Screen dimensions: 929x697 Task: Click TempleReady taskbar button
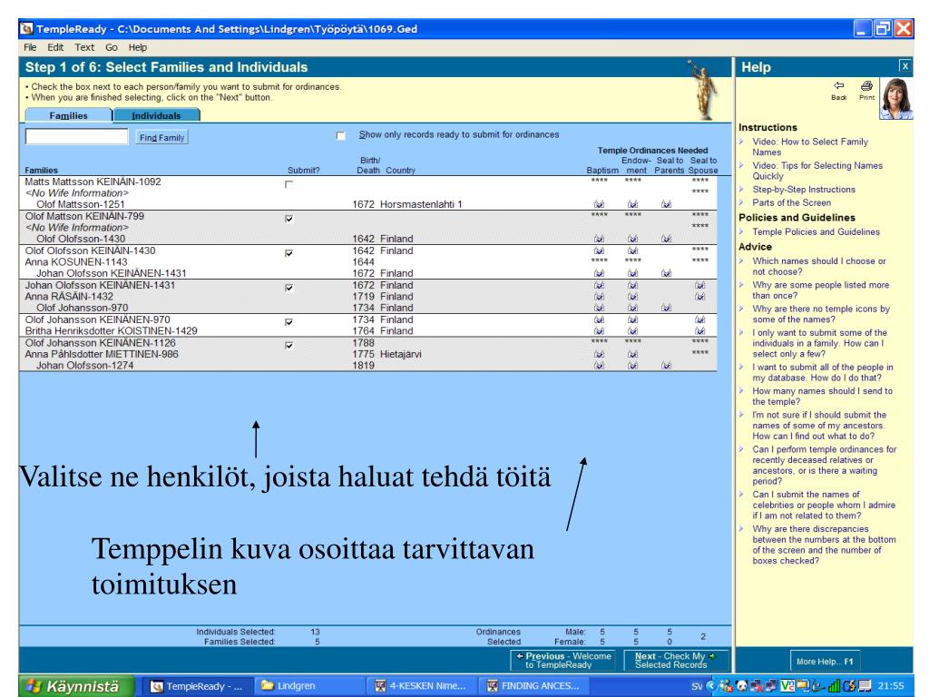coord(196,686)
